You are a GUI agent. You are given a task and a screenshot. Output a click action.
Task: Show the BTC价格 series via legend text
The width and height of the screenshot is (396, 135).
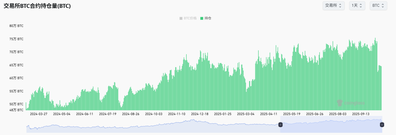coord(190,18)
